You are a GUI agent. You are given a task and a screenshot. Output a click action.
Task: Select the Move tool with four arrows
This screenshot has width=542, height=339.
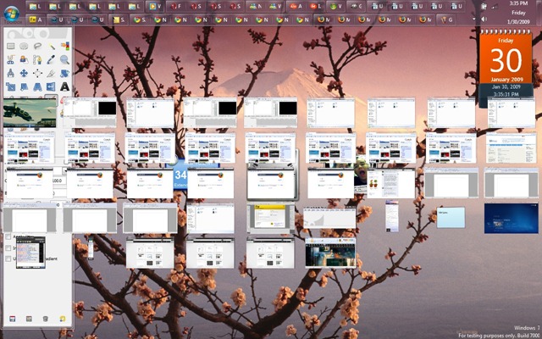(24, 74)
